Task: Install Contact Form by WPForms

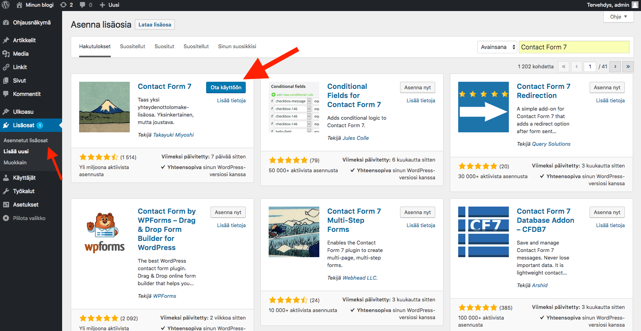Action: [x=228, y=212]
